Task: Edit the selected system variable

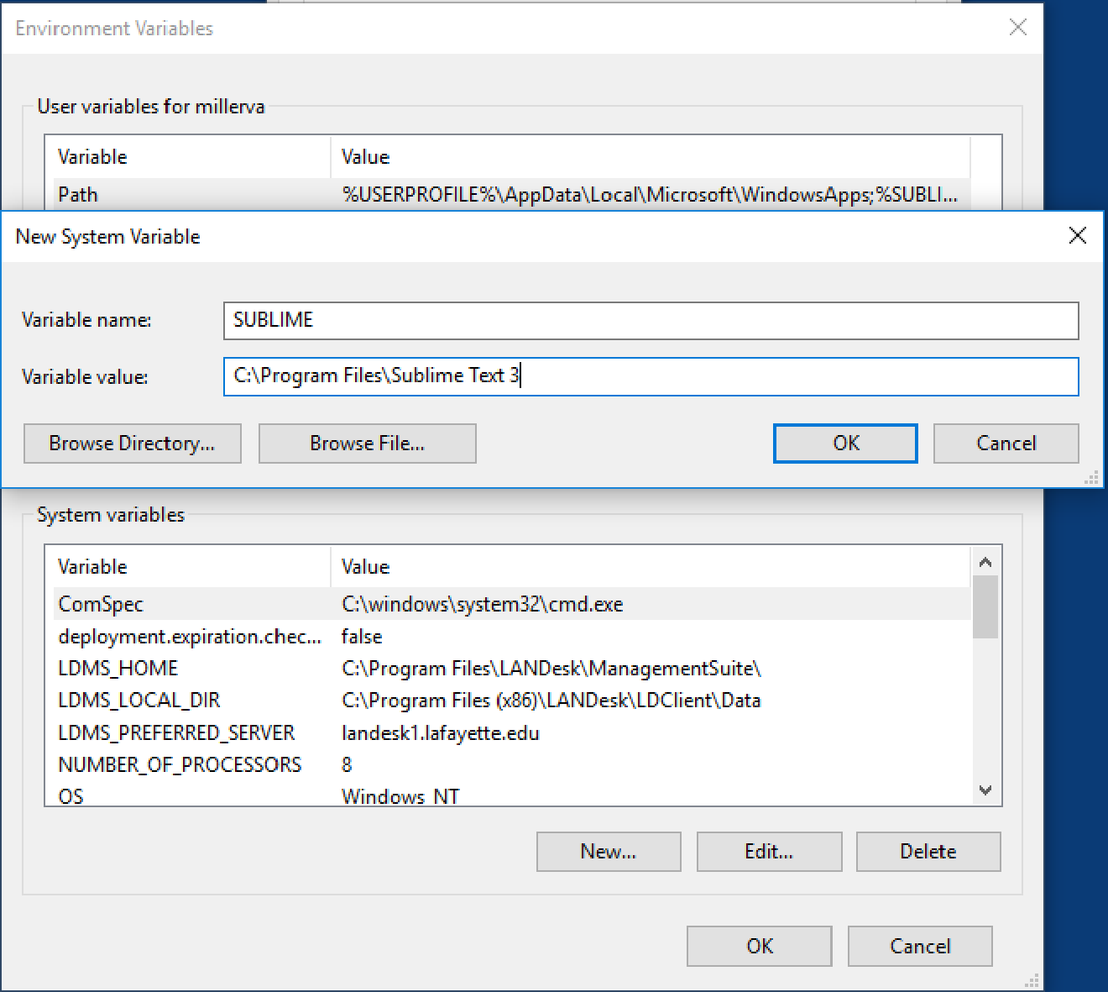Action: pyautogui.click(x=768, y=851)
